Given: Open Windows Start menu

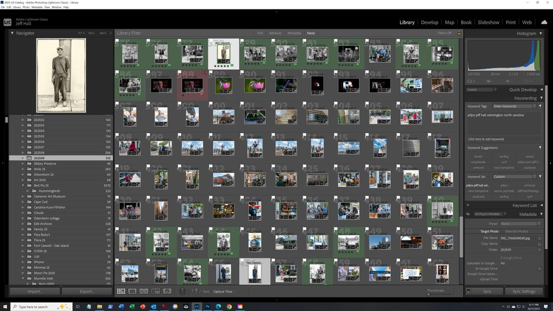Looking at the screenshot, I should click(x=5, y=307).
